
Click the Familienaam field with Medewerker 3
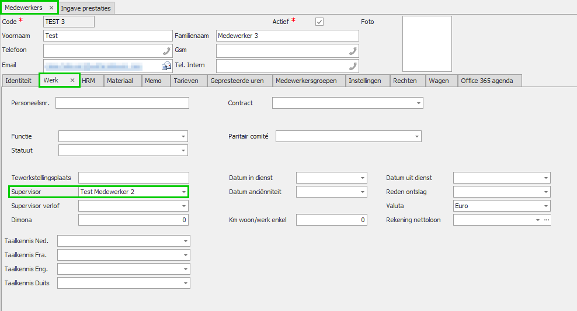tap(287, 36)
